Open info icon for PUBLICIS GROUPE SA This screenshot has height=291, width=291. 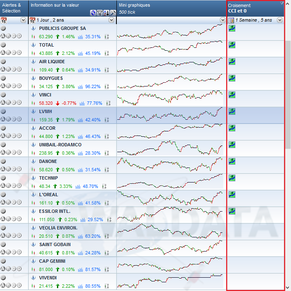33,28
